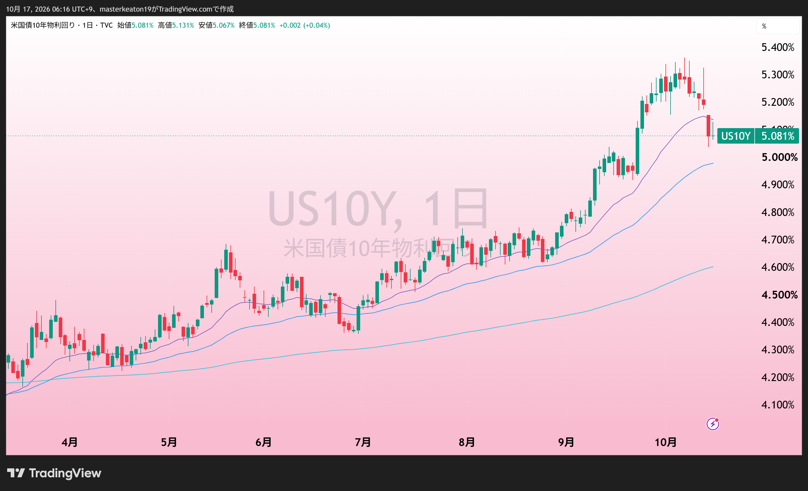This screenshot has height=491, width=808.
Task: Click the 5.200% price axis label
Action: click(778, 102)
